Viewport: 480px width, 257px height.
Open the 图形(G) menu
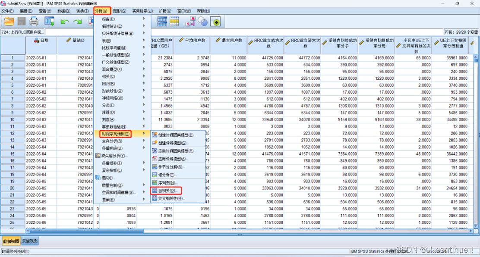(x=120, y=11)
